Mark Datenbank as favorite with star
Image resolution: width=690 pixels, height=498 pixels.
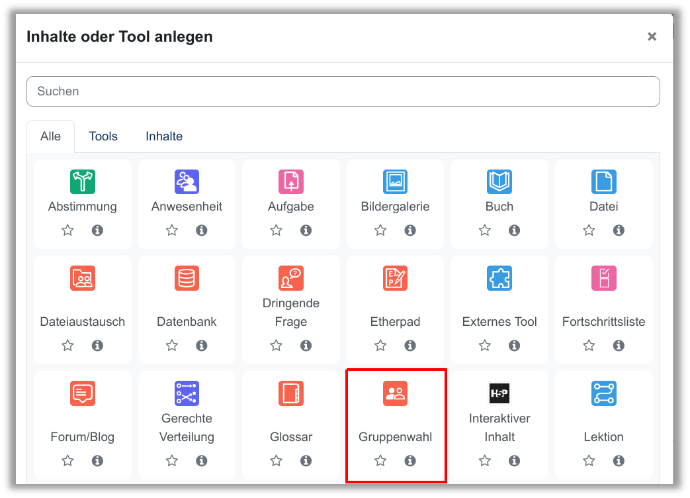coord(172,346)
